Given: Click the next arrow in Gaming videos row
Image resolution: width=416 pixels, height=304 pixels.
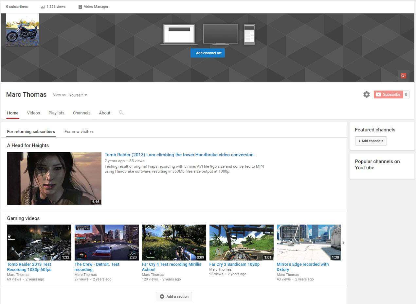Looking at the screenshot, I should [343, 243].
